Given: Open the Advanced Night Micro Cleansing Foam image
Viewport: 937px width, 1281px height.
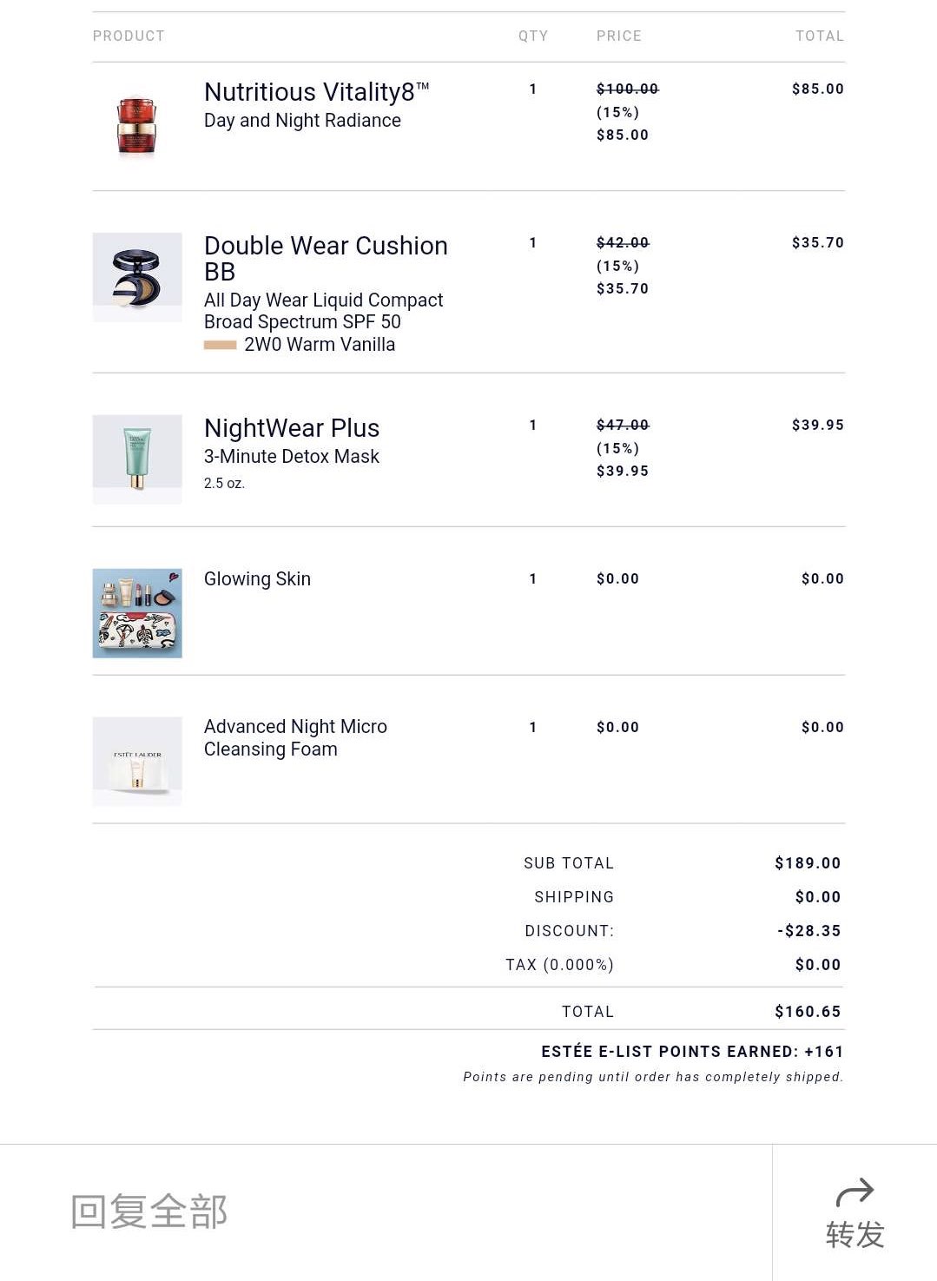Looking at the screenshot, I should pyautogui.click(x=137, y=762).
